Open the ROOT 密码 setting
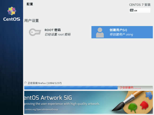 (50, 32)
